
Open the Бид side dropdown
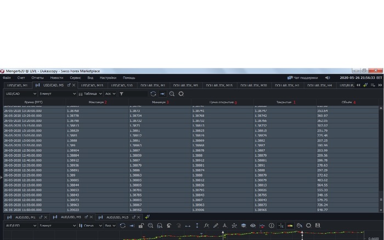[x=110, y=226]
